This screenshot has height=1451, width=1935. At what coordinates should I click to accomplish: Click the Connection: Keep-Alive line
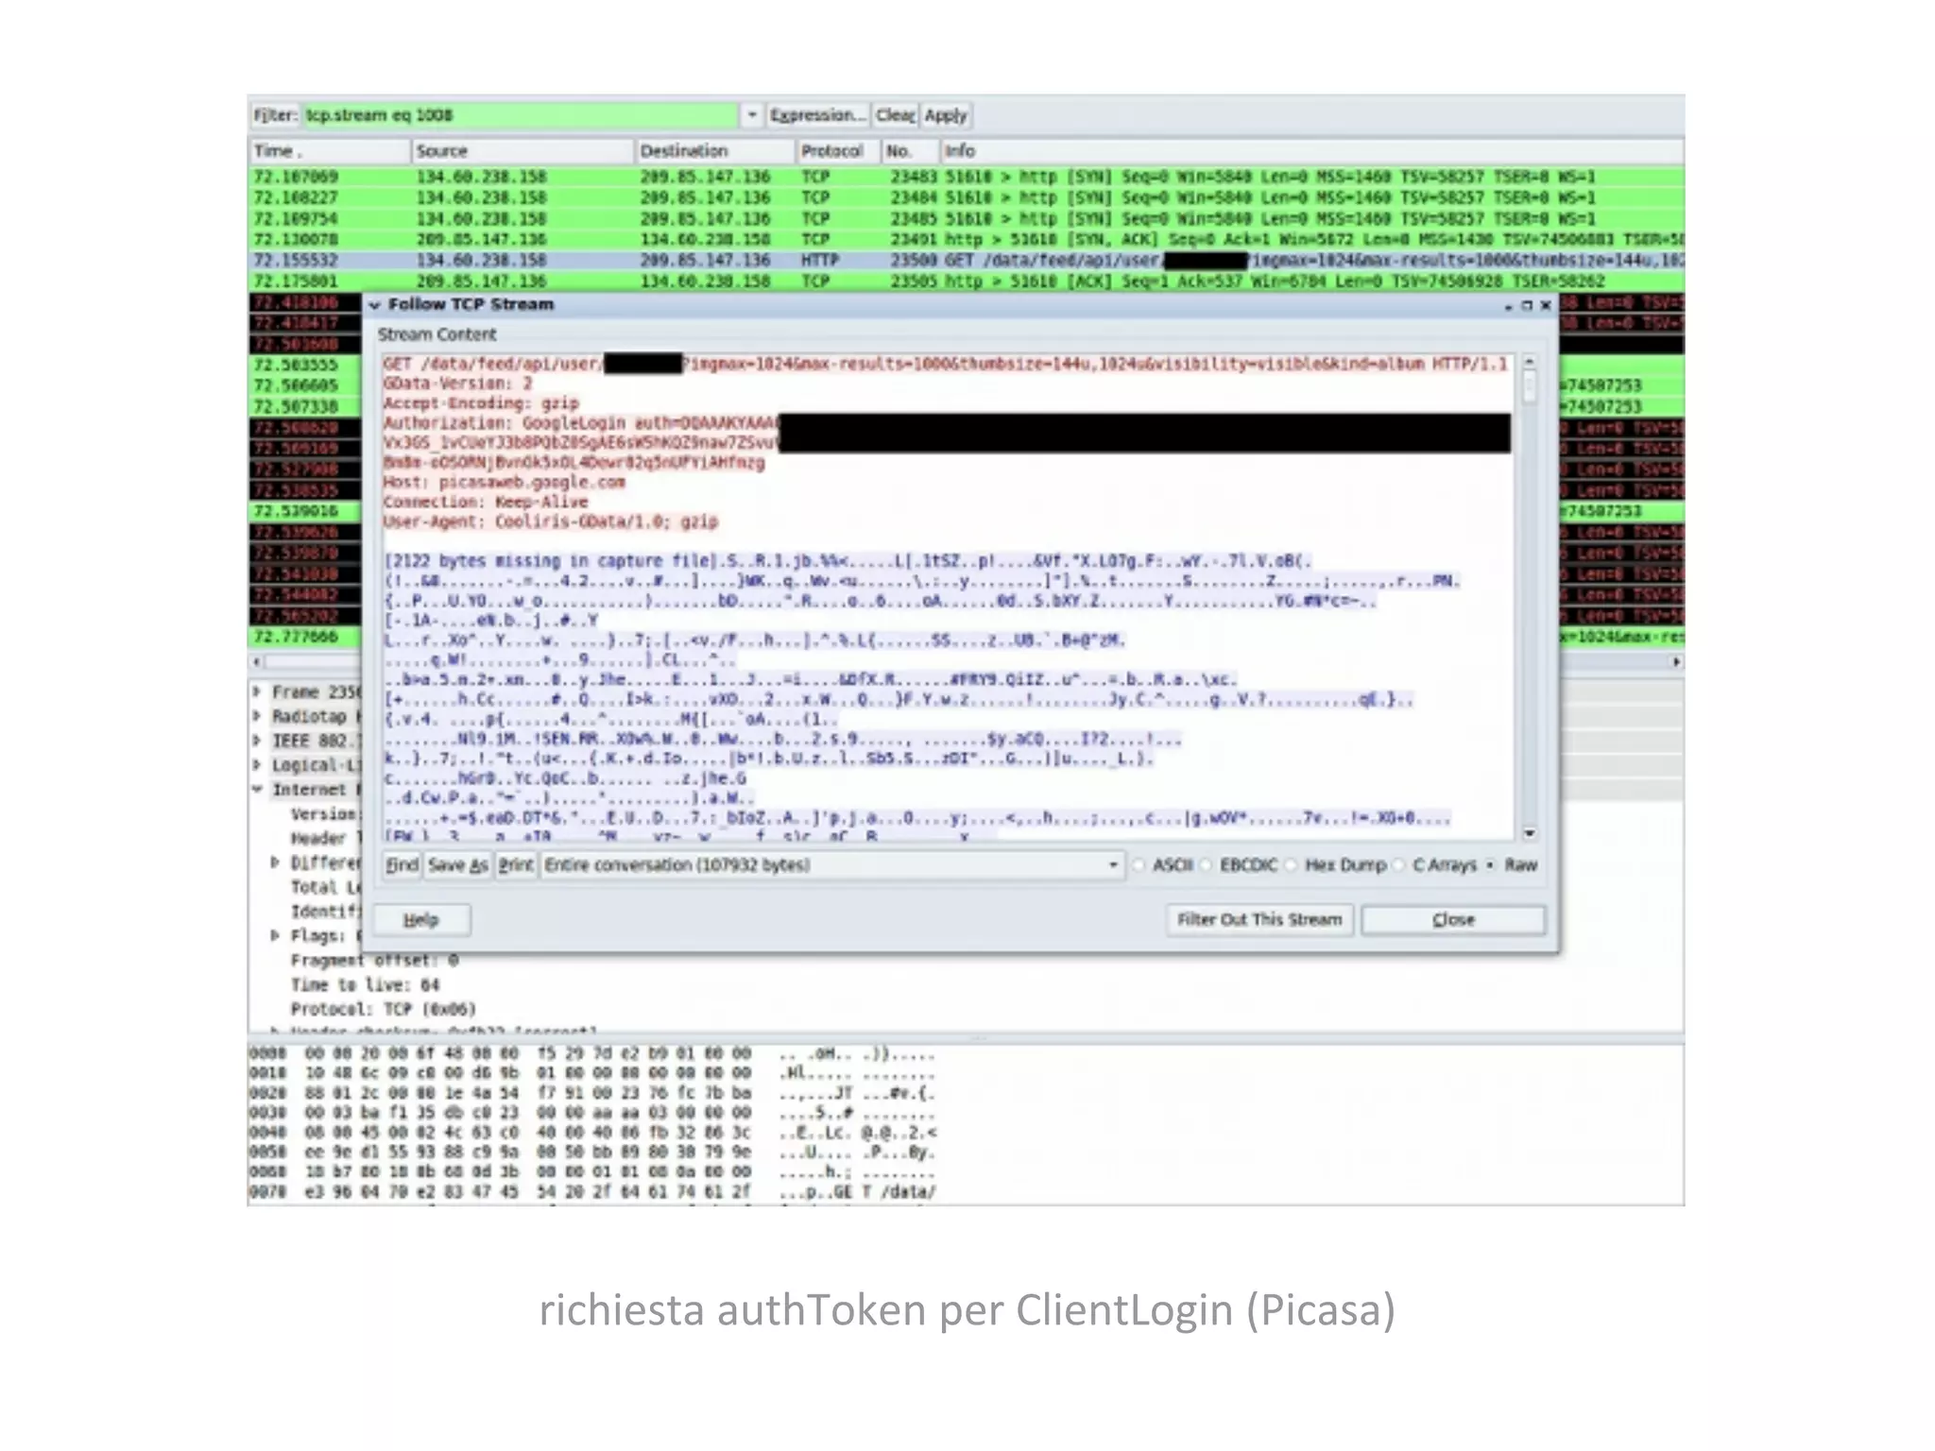(486, 503)
